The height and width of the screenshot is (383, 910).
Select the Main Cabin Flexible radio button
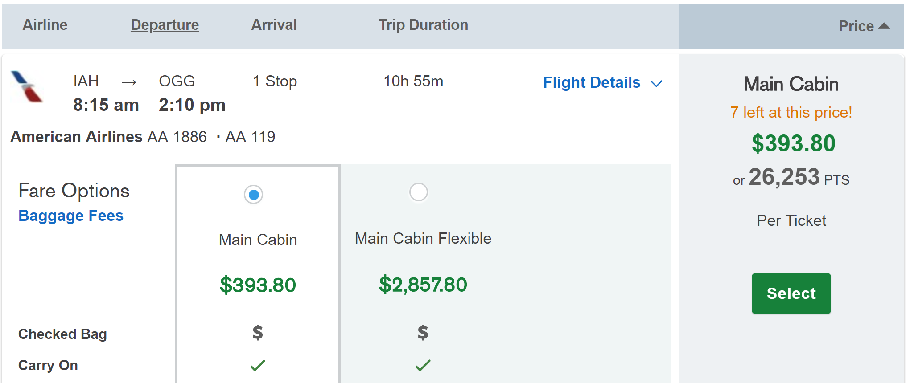418,192
